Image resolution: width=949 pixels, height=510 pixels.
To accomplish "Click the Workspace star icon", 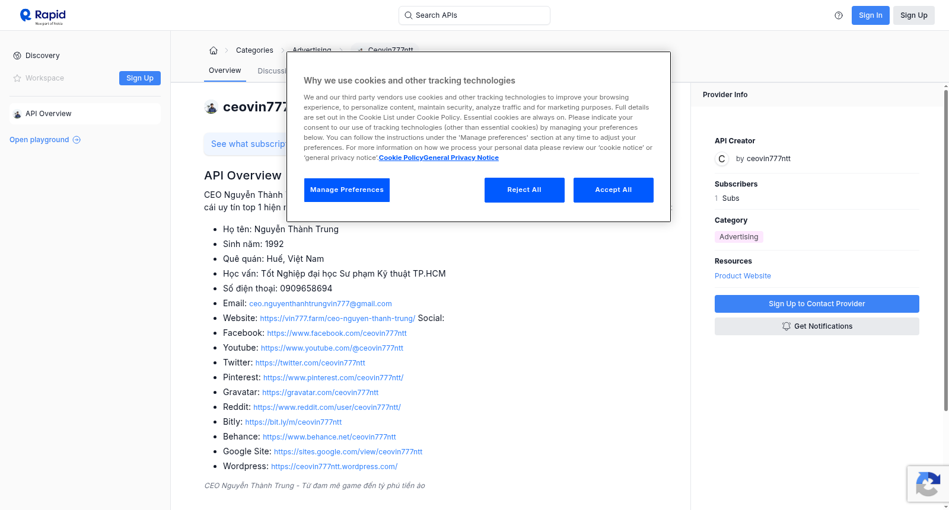I will [17, 78].
